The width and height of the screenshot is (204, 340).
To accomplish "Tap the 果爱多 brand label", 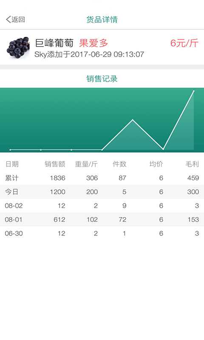I will pos(93,43).
